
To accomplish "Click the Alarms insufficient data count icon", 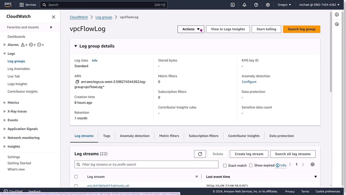I will point(39,45).
